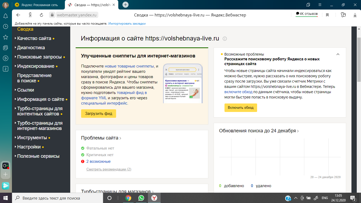361x203 pixels.
Task: Follow новые товарные сниппеты link
Action: click(x=130, y=66)
